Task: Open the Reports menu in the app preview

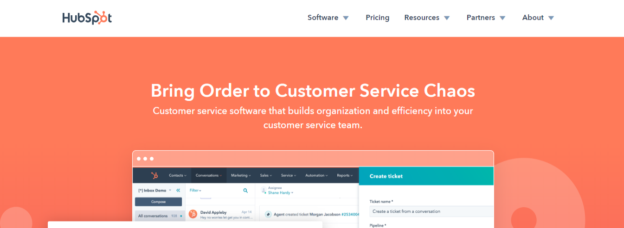Action: click(345, 175)
